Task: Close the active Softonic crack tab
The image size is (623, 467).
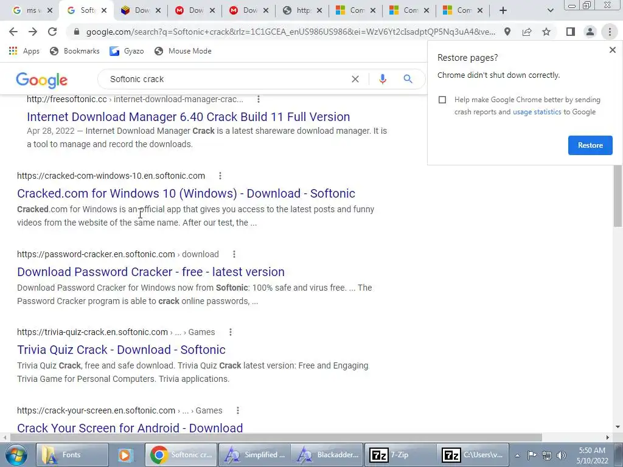Action: click(x=104, y=11)
